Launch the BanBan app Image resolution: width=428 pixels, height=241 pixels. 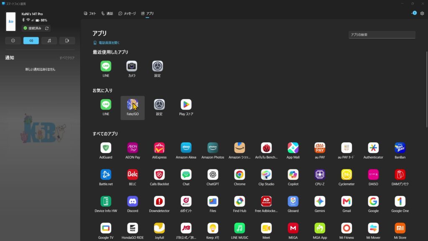tap(400, 148)
